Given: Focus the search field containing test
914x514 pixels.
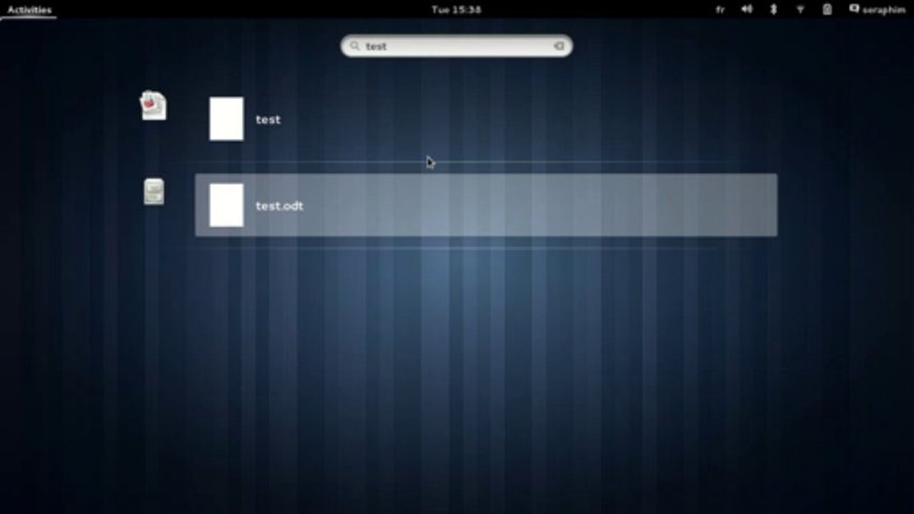Looking at the screenshot, I should [457, 46].
